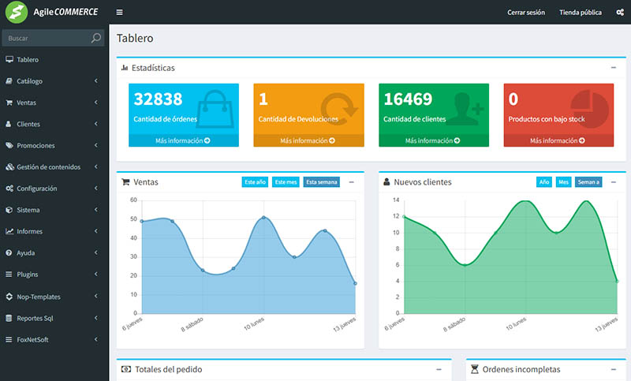Show Nuevos clientes for Mes
The image size is (631, 381).
(563, 182)
